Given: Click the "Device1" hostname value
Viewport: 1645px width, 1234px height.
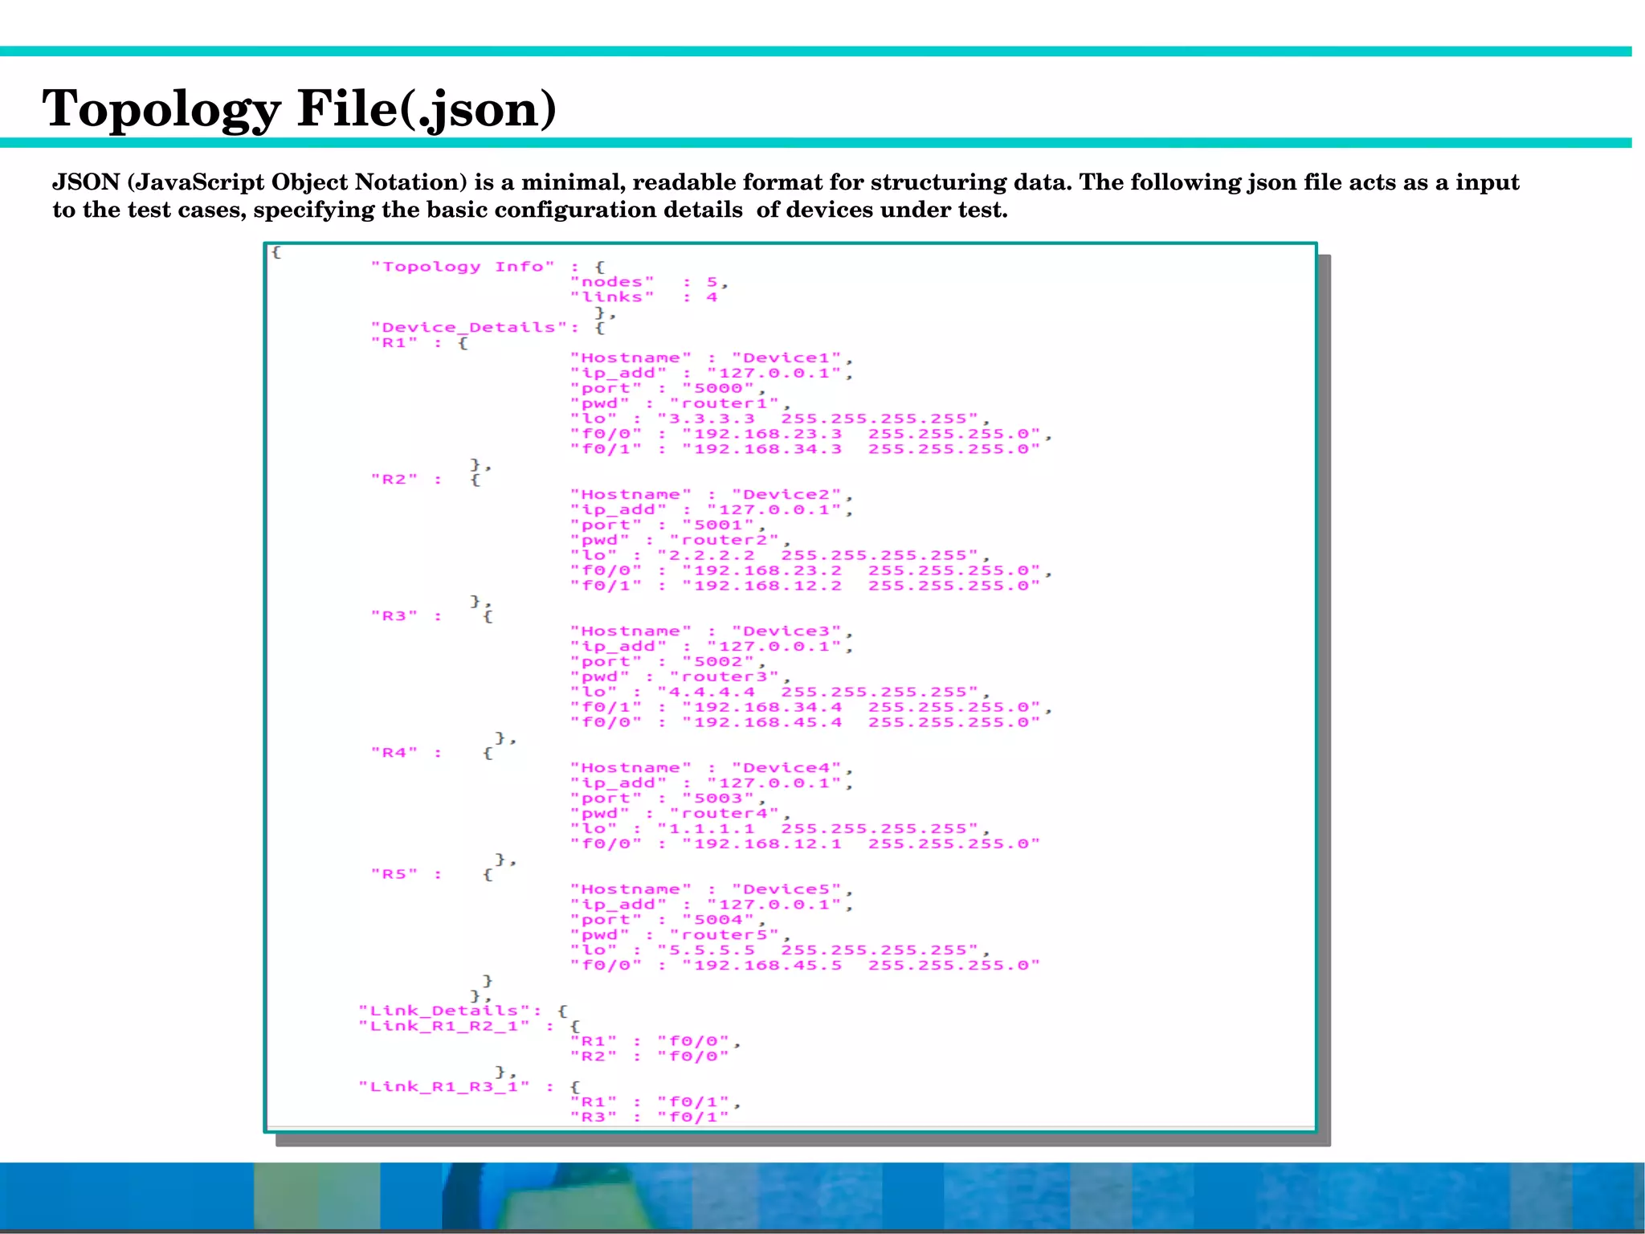Looking at the screenshot, I should [x=786, y=358].
